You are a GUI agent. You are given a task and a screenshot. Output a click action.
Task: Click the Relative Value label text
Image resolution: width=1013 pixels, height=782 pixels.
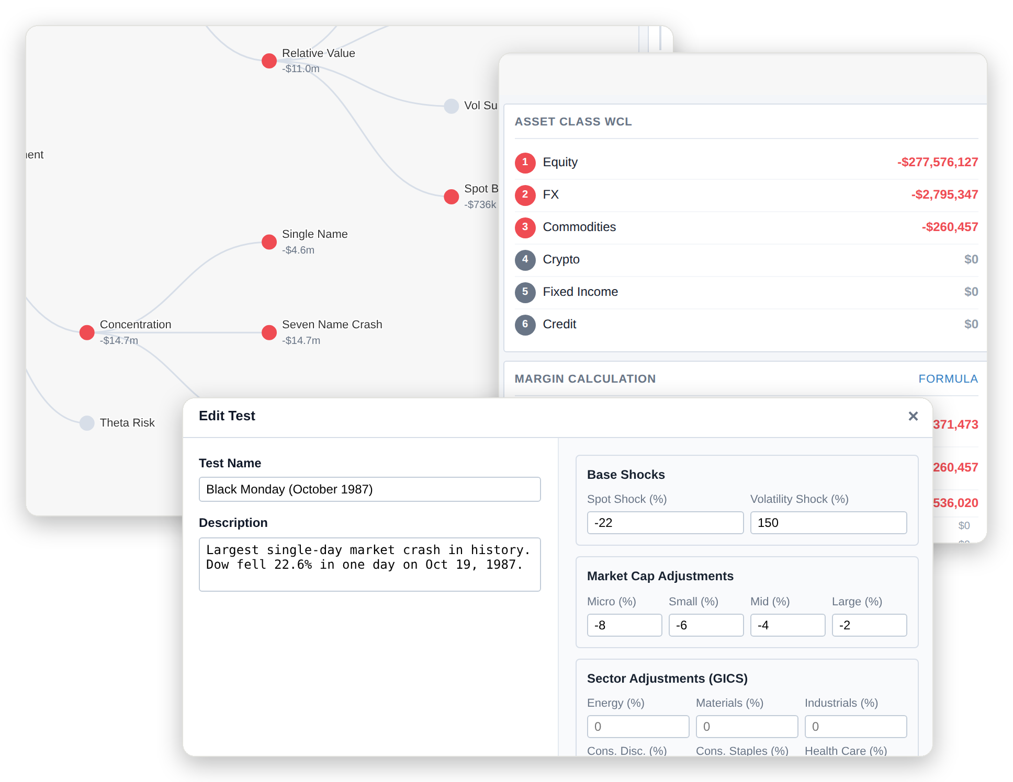pos(318,53)
